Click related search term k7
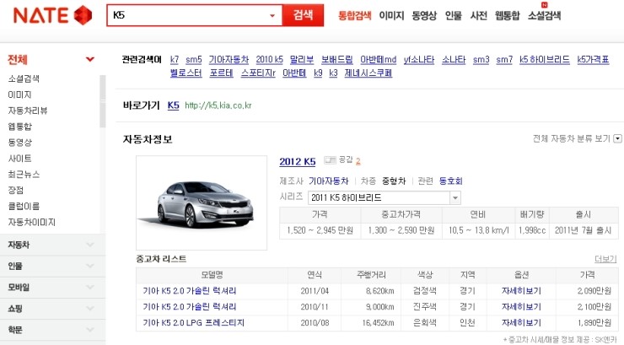Screen dimensions: 624x345 (175, 60)
